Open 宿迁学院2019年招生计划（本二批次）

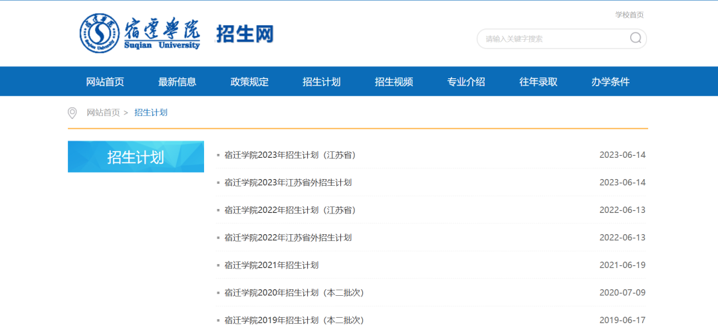pos(295,320)
